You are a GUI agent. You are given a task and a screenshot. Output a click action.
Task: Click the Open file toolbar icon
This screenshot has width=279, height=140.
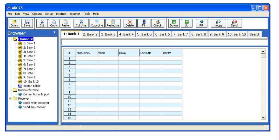(x=14, y=23)
